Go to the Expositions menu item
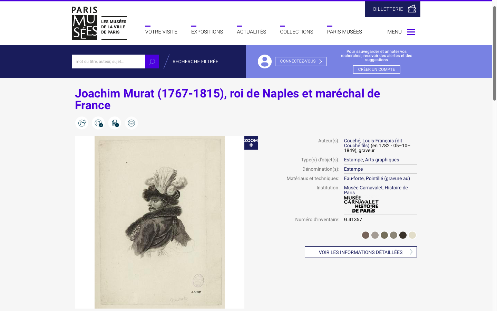Screen dimensions: 497x311 [x=207, y=31]
